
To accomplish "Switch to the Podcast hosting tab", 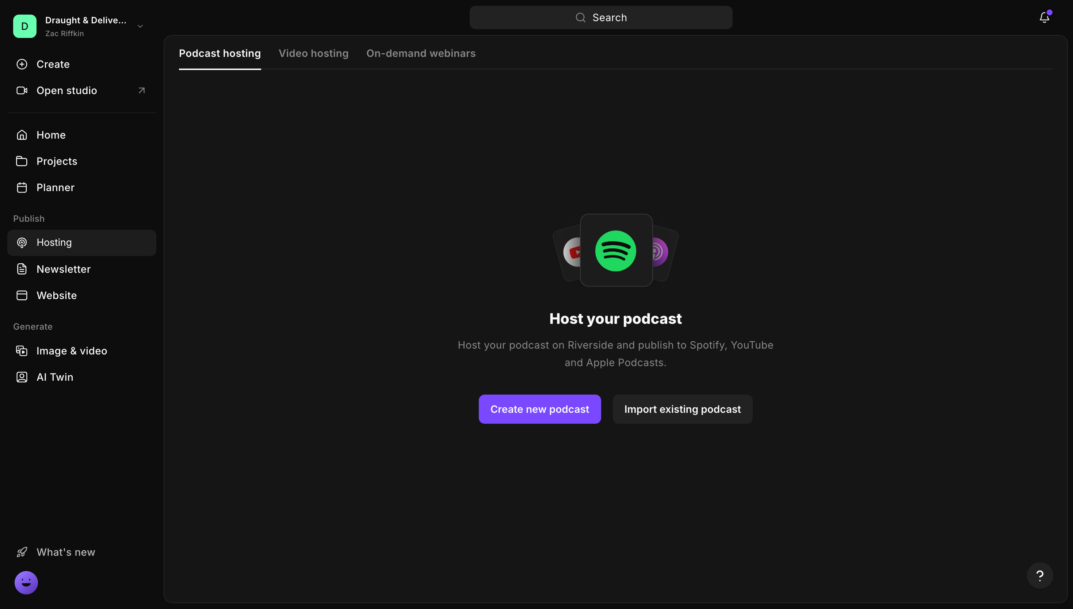I will (x=220, y=54).
